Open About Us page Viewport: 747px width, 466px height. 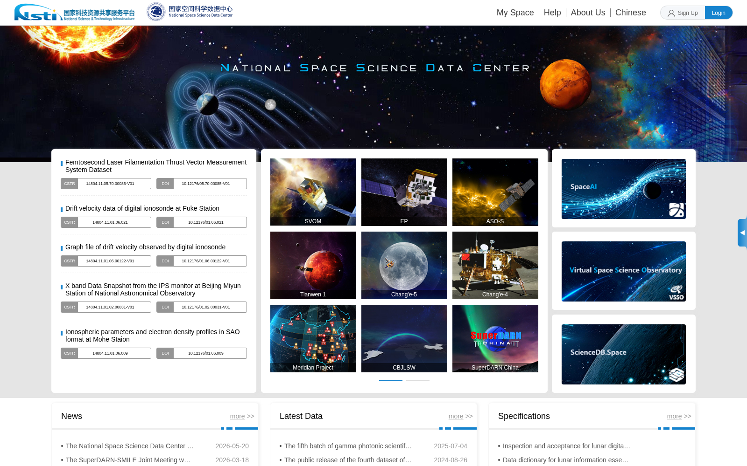point(588,13)
